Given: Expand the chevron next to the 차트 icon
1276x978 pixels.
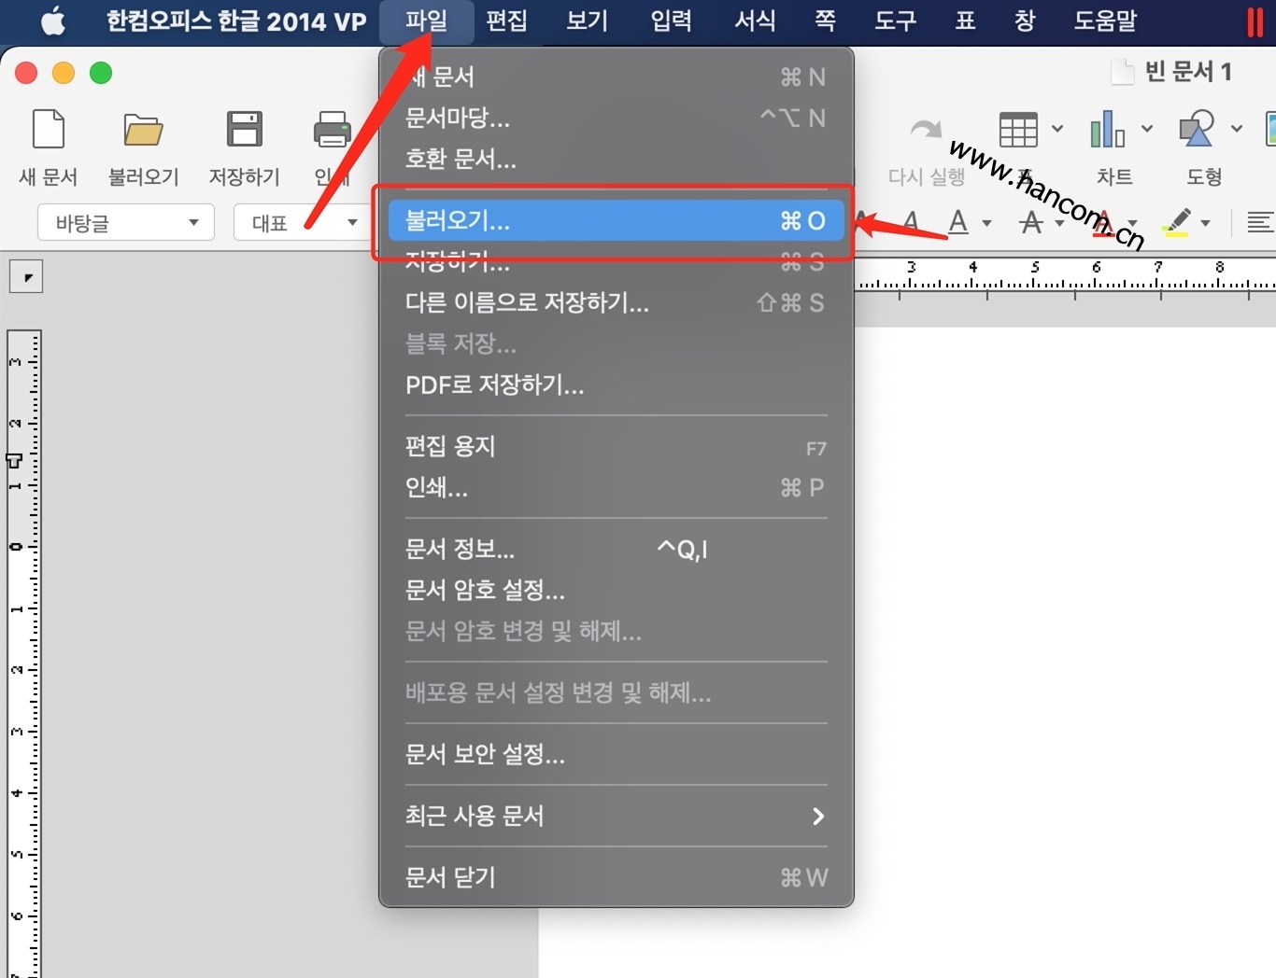Looking at the screenshot, I should coord(1147,129).
